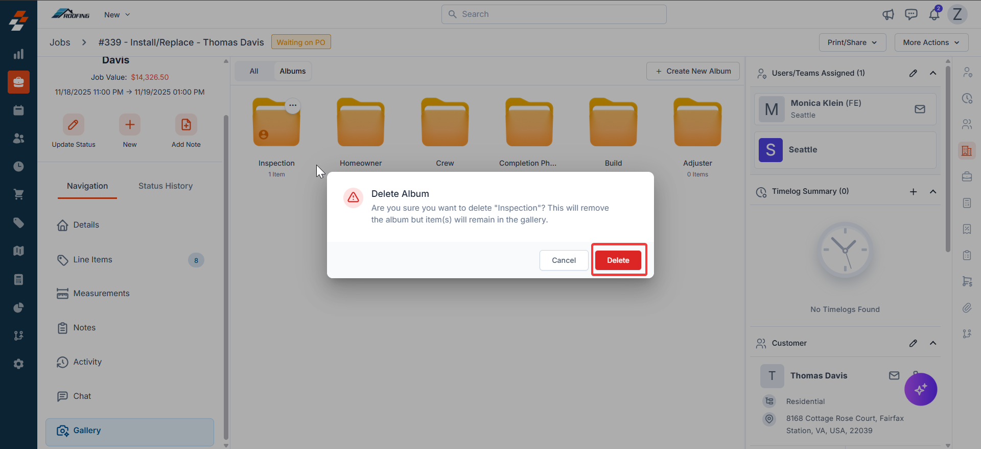Click into the Search field

(x=554, y=14)
